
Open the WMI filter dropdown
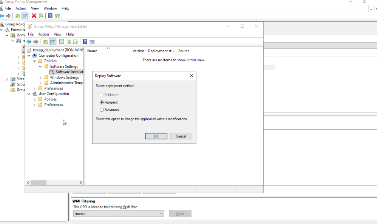[161, 214]
